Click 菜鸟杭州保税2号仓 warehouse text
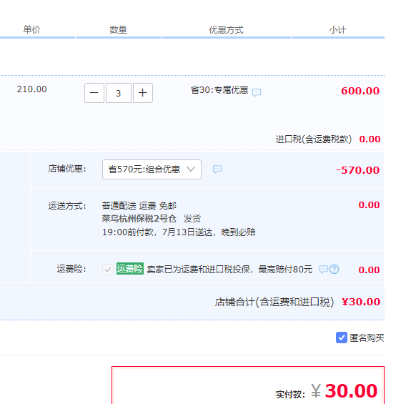Viewport: 406px width, 404px height. [x=139, y=219]
